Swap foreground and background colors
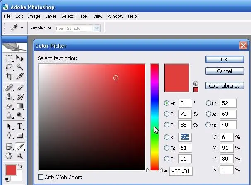This screenshot has width=251, height=185. [x=20, y=166]
